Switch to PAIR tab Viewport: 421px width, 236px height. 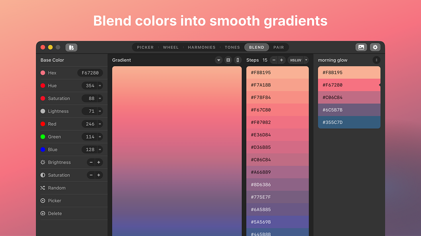point(279,47)
